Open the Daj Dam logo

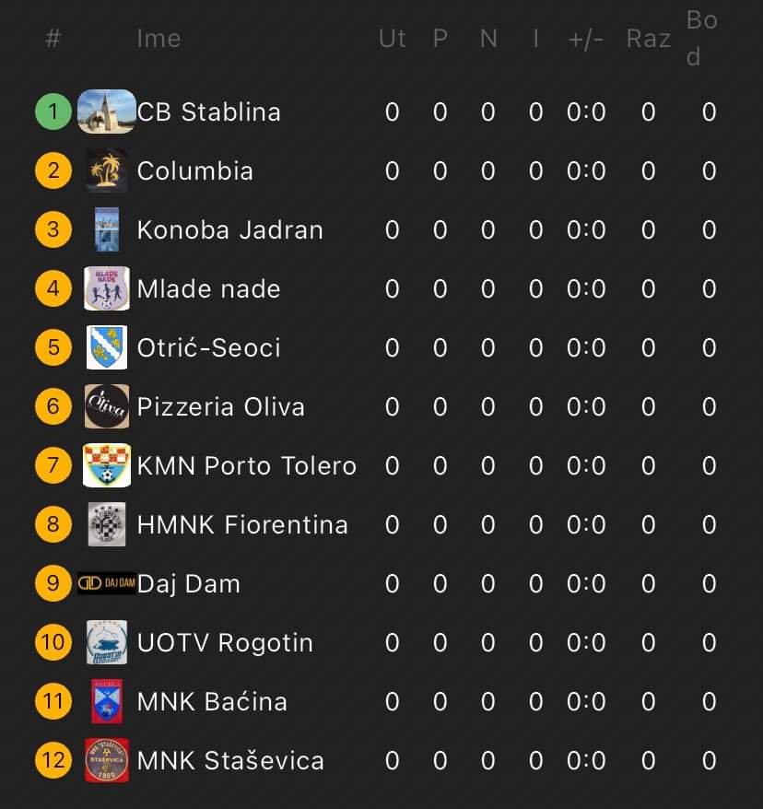click(x=107, y=583)
